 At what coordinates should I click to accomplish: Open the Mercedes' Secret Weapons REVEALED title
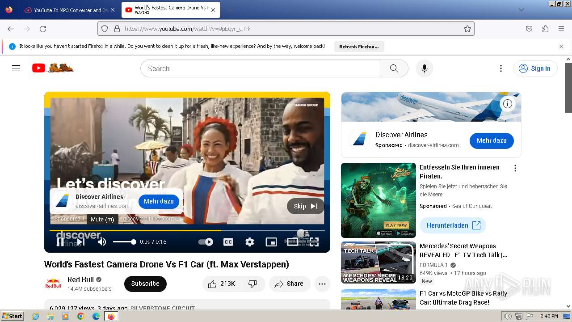pyautogui.click(x=463, y=250)
